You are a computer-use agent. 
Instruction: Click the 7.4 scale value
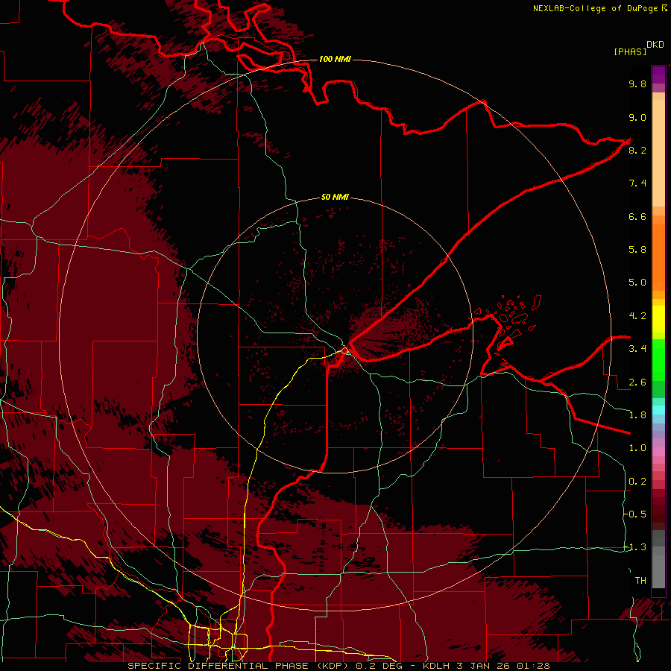[x=637, y=183]
